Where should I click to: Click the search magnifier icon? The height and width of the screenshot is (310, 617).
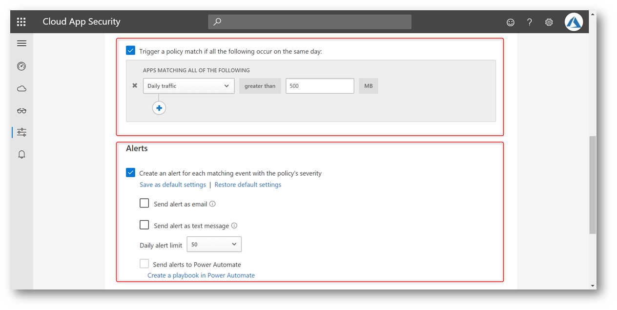click(218, 21)
